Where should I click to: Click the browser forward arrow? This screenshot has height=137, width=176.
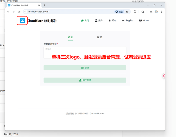click(x=13, y=12)
